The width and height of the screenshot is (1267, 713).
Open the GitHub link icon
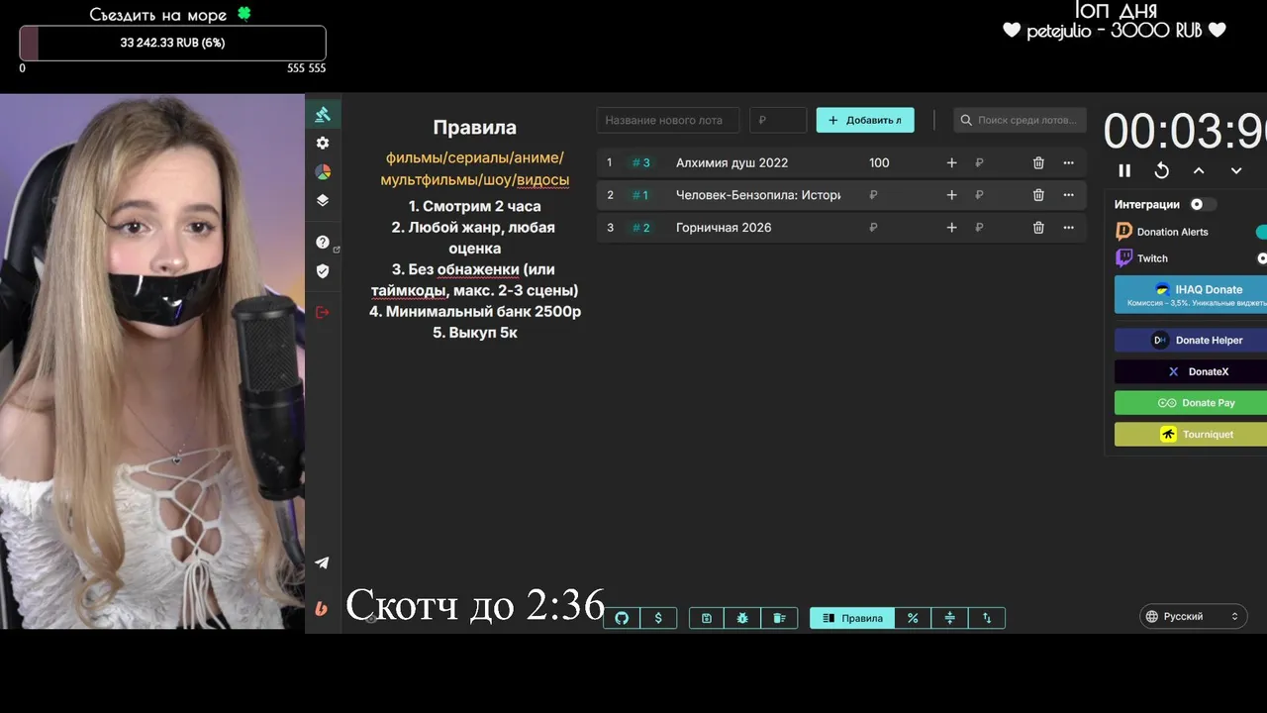tap(622, 618)
